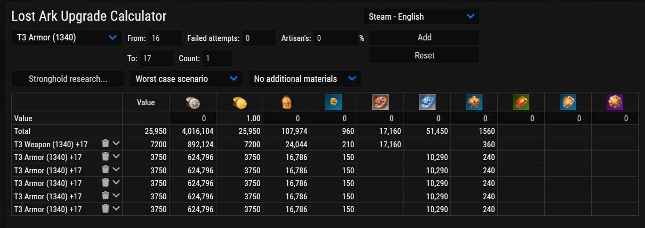
Task: Click the Reset button
Action: pos(424,55)
